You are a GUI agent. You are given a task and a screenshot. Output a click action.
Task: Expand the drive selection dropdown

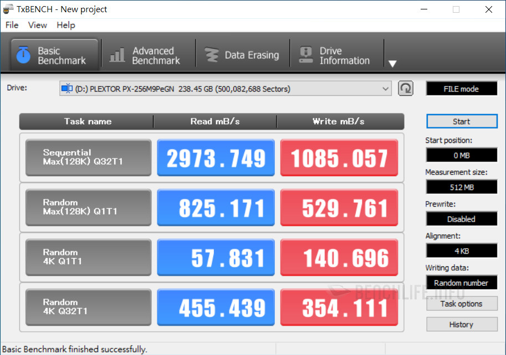click(386, 89)
